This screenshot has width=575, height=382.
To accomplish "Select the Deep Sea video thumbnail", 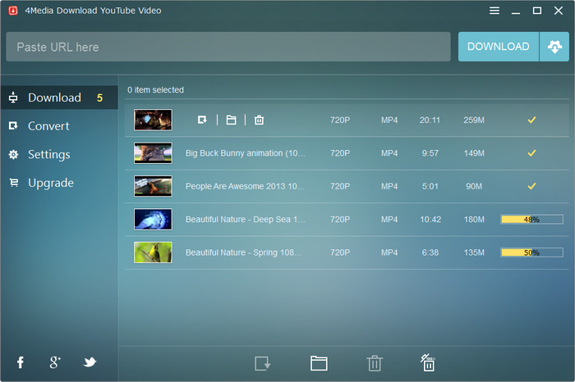I will (153, 219).
